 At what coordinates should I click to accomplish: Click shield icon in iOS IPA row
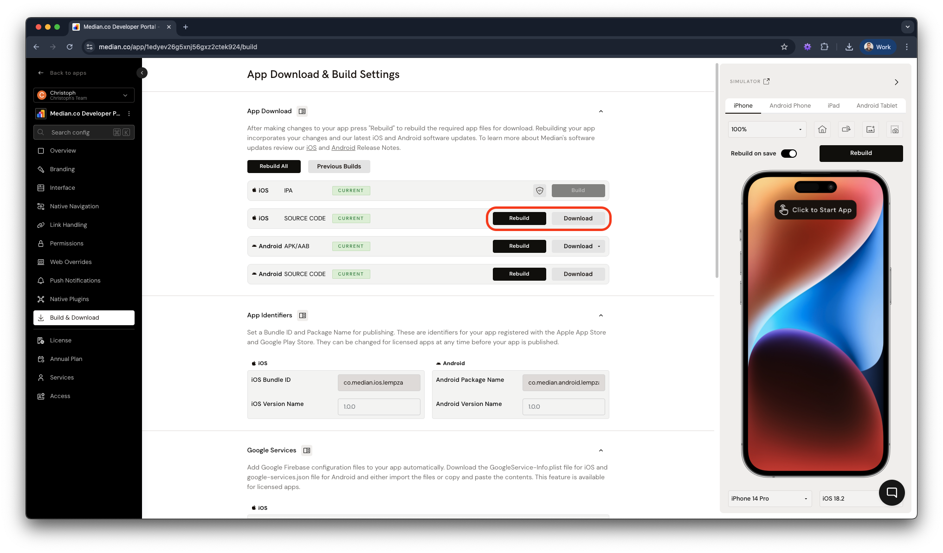pos(540,191)
